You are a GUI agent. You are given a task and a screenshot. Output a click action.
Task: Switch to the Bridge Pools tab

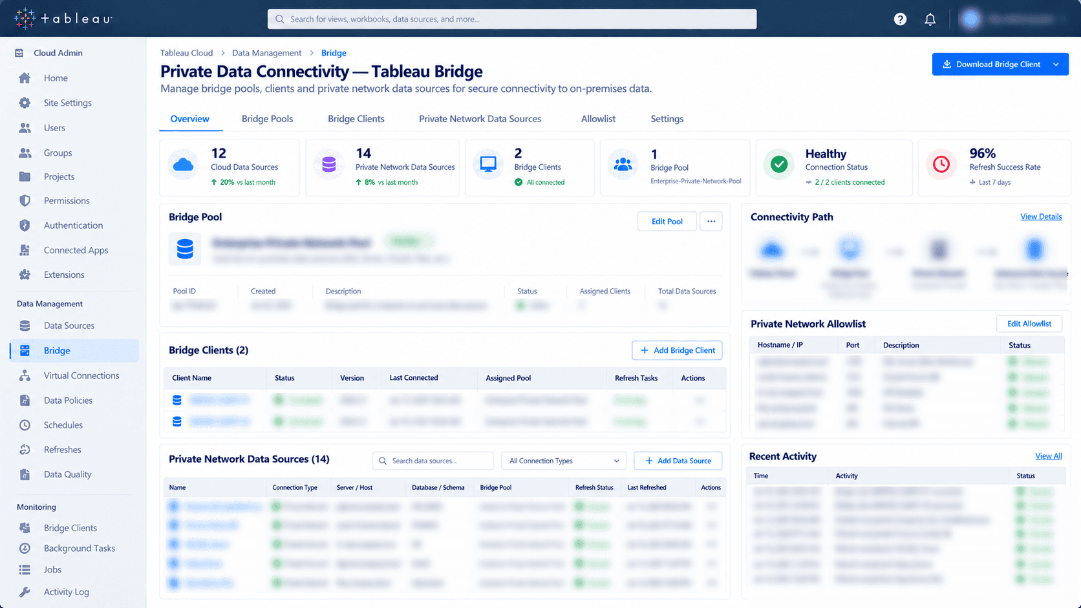coord(267,119)
